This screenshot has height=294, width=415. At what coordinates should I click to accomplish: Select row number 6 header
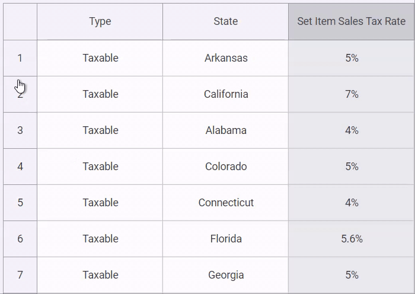pyautogui.click(x=20, y=239)
